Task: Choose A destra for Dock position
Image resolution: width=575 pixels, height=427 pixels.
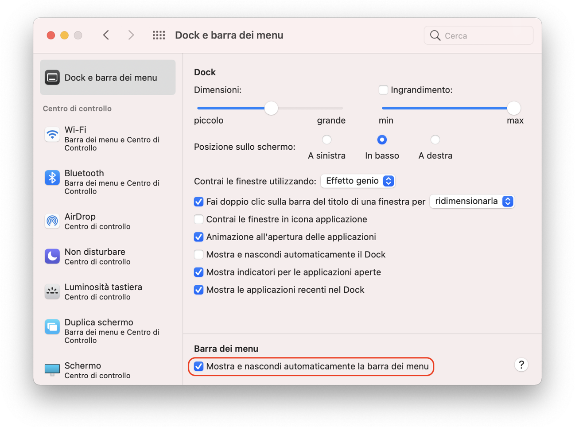Action: [435, 140]
